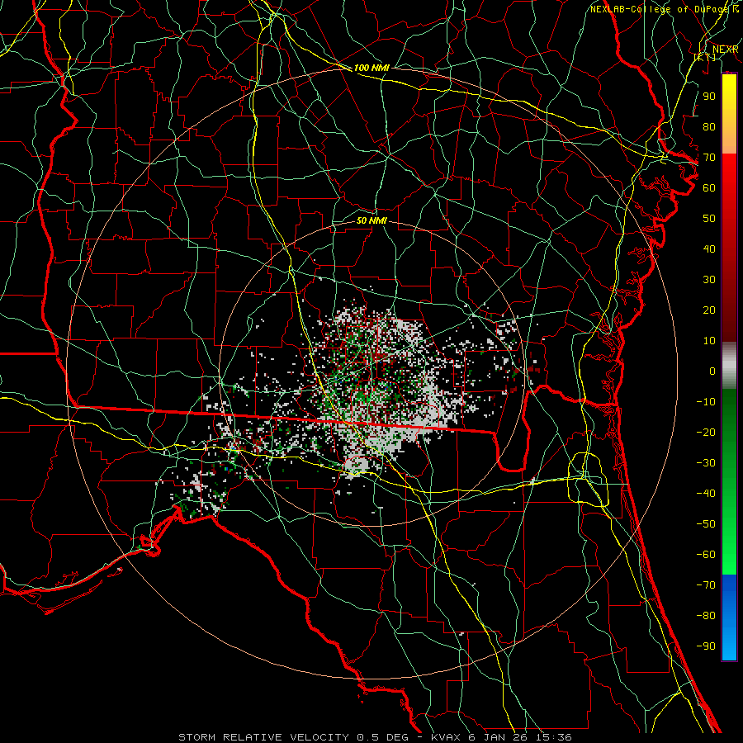This screenshot has width=743, height=743.
Task: Select the -70 value on the velocity scale
Action: (706, 585)
